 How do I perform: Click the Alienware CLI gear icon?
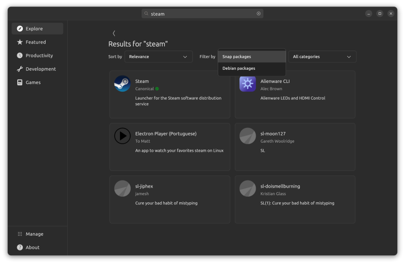248,84
